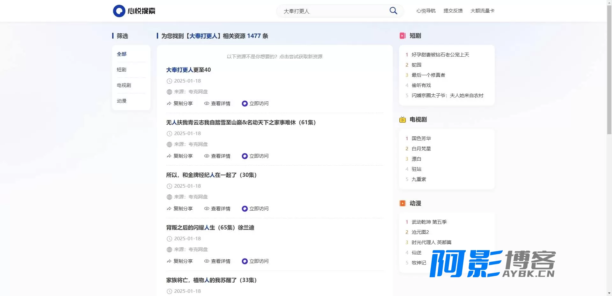Click the magnifier search icon
Screen dimensions: 612x296
393,11
